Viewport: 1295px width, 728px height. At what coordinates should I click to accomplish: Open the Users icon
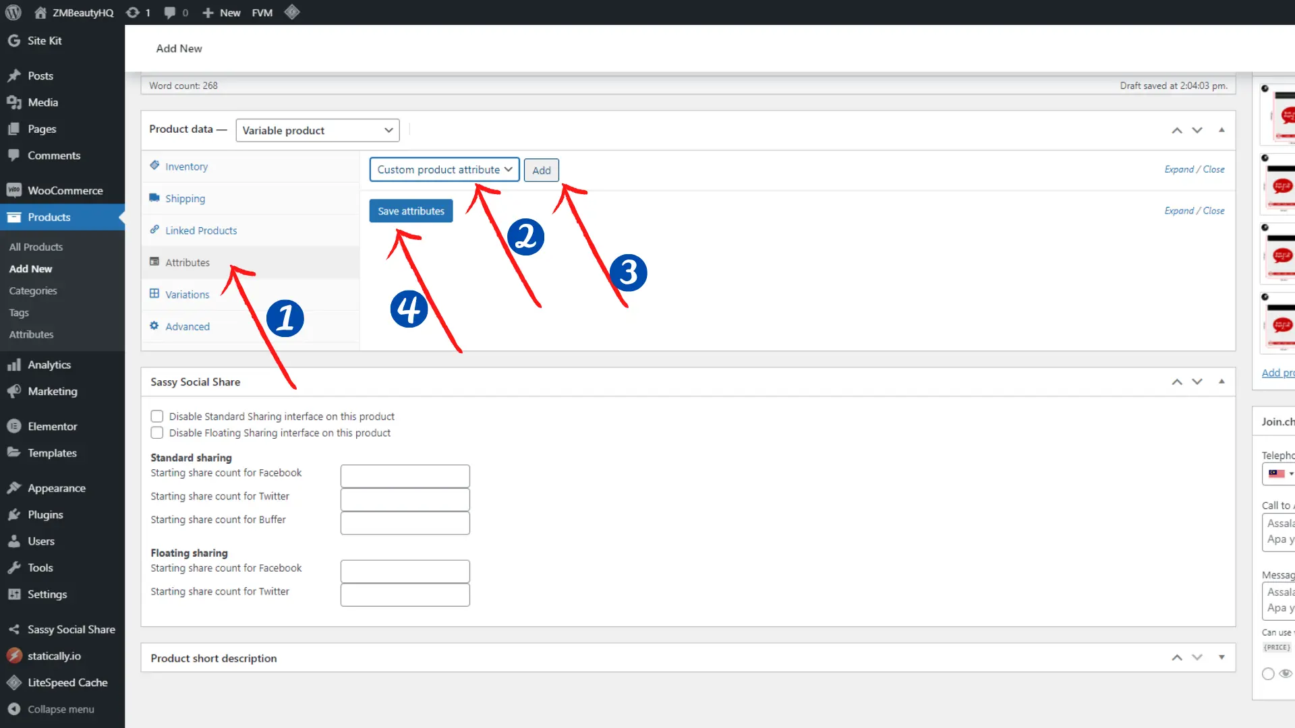click(x=14, y=541)
